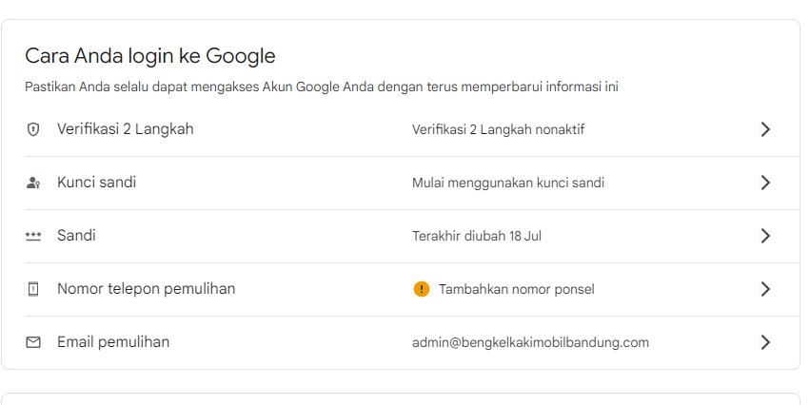Open the Nomor telepon pemulihan label
Image resolution: width=810 pixels, height=405 pixels.
click(147, 289)
